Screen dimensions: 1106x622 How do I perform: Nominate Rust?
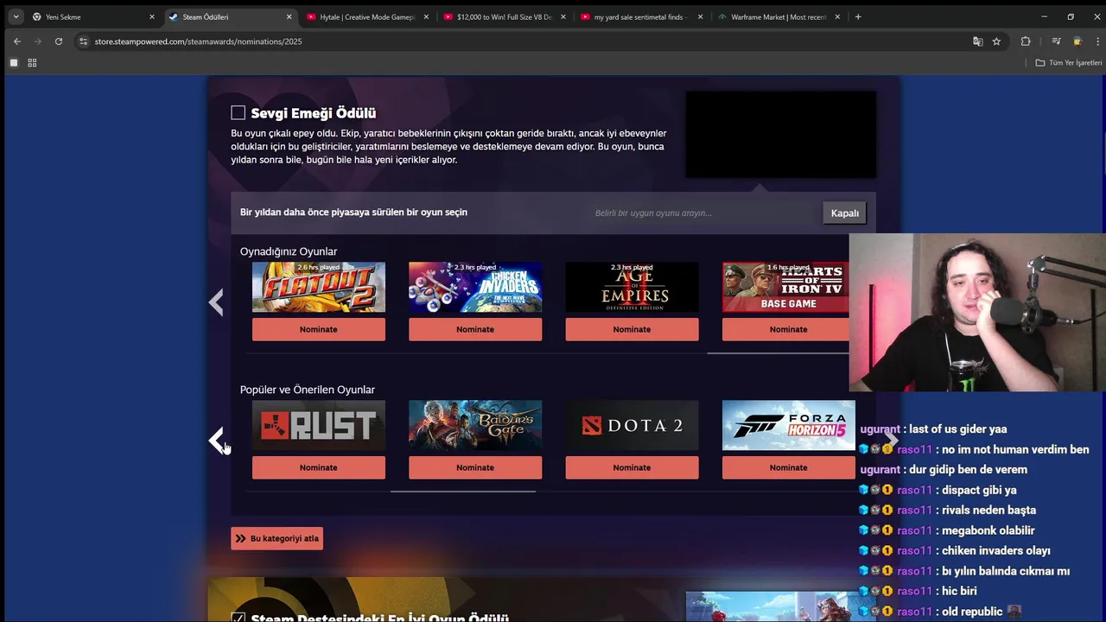[x=319, y=467]
